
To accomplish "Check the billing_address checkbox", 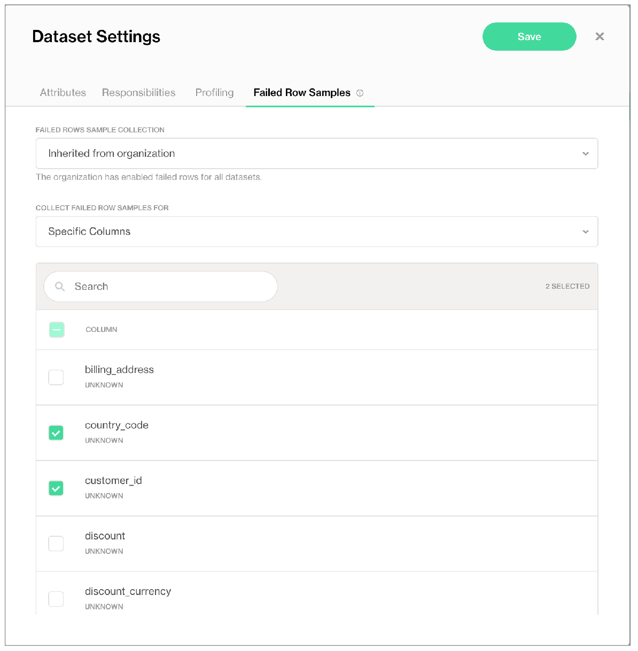I will 56,377.
